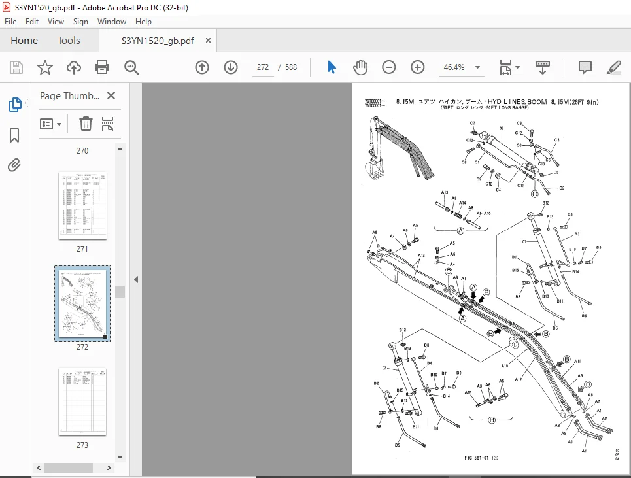Open the Edit menu
Image resolution: width=631 pixels, height=478 pixels.
click(32, 22)
